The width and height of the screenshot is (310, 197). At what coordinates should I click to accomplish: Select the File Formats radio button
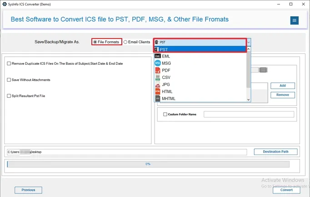(95, 42)
